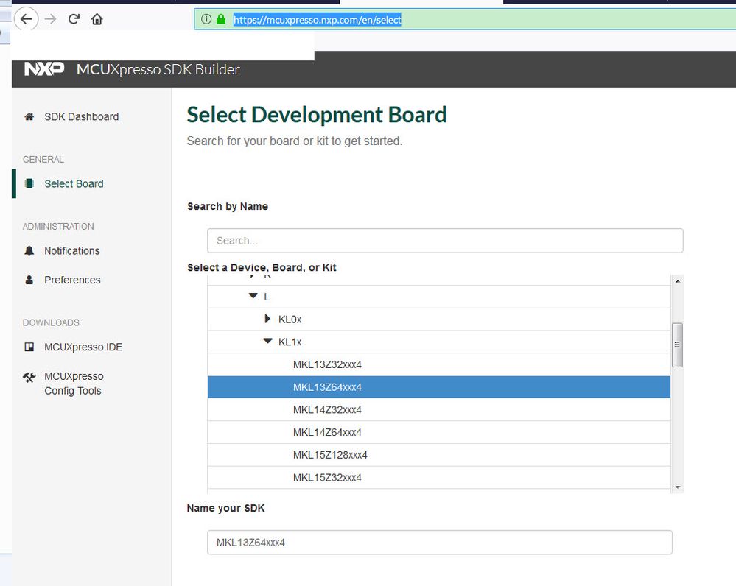This screenshot has width=736, height=586.
Task: Select device MKL14Z64xxx4
Action: pyautogui.click(x=439, y=432)
